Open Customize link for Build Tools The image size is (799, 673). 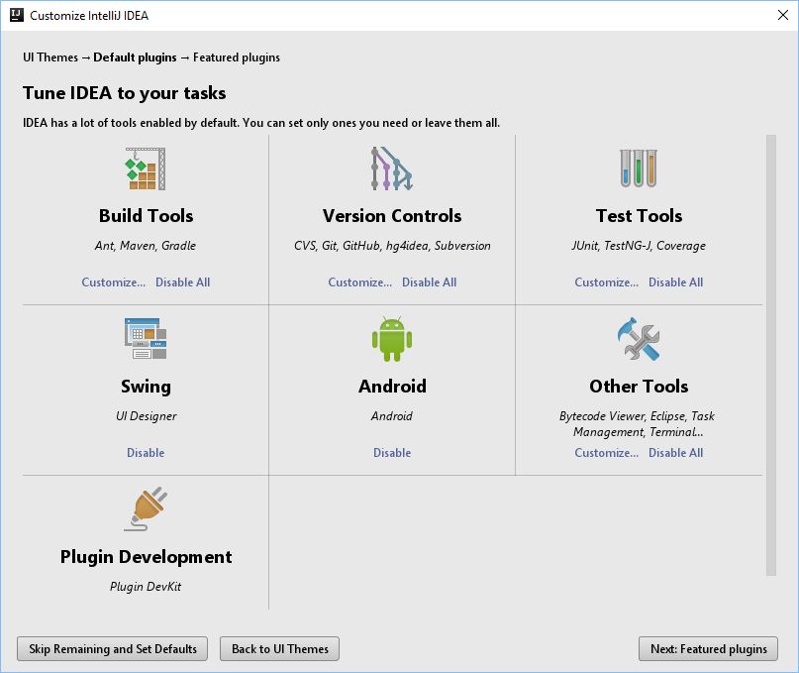click(x=113, y=282)
